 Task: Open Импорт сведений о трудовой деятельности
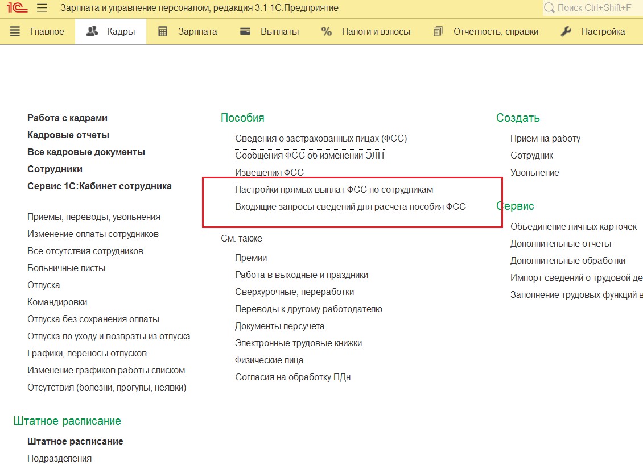[x=576, y=278]
